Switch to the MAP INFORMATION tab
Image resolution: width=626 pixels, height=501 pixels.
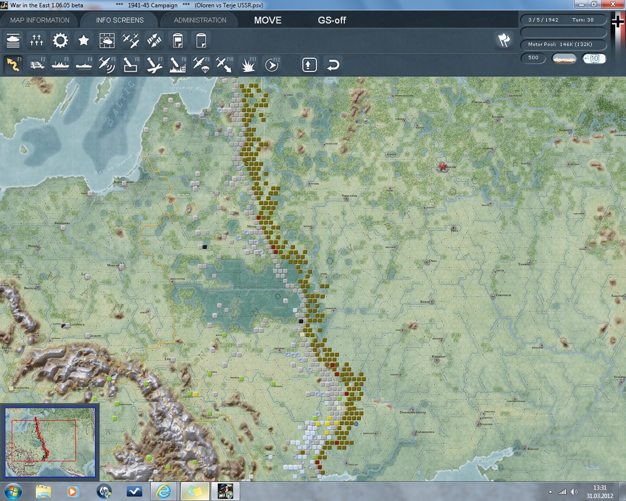(40, 20)
